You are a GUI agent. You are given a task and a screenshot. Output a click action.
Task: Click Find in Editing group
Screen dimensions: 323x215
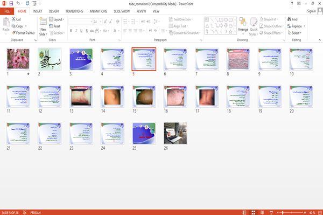(x=292, y=19)
